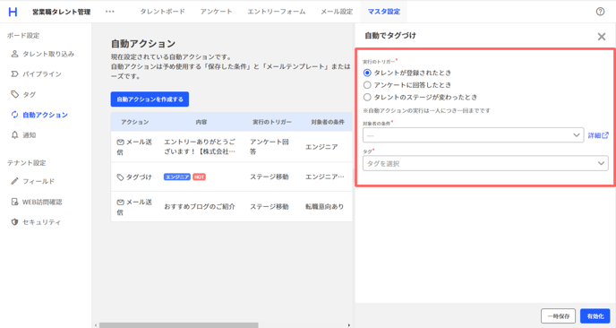Open パイプライン sidebar item
This screenshot has width=616, height=328.
pyautogui.click(x=43, y=74)
